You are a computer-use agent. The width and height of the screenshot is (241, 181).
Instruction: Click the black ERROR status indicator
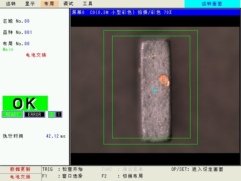[x=35, y=115]
